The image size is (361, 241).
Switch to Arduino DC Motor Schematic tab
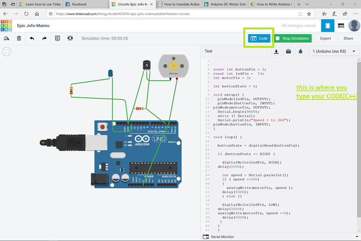225,4
